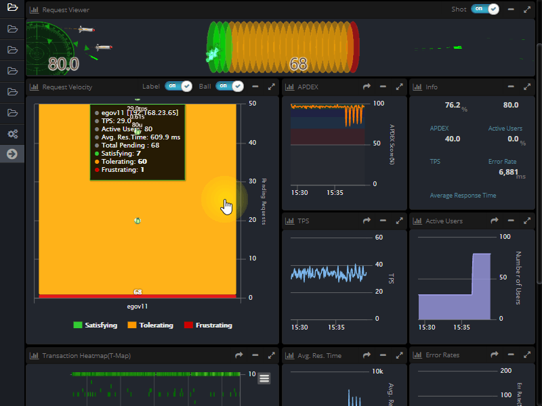This screenshot has height=406, width=542.
Task: Click share arrow on Error Rates panel
Action: pyautogui.click(x=495, y=355)
